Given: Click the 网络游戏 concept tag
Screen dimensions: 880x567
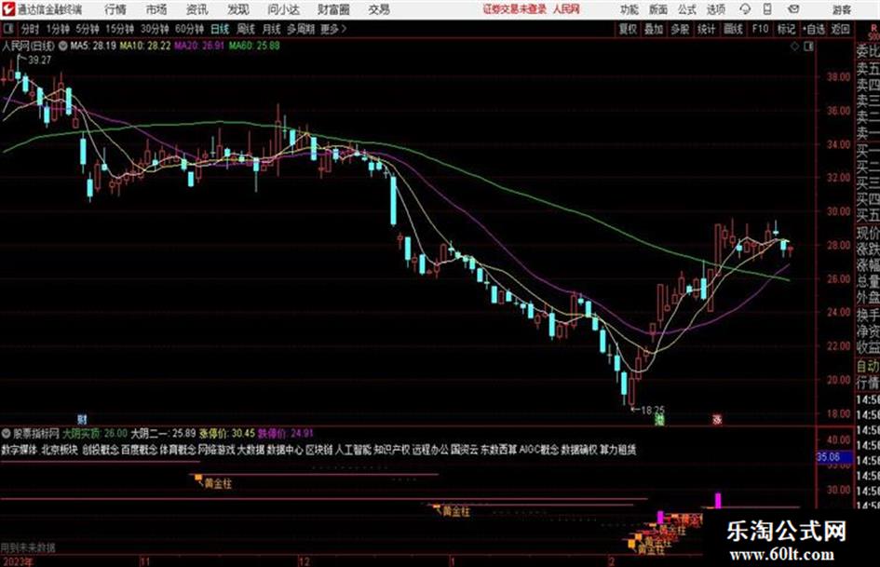Looking at the screenshot, I should tap(217, 450).
